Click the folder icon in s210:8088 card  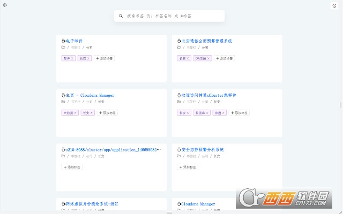63,156
